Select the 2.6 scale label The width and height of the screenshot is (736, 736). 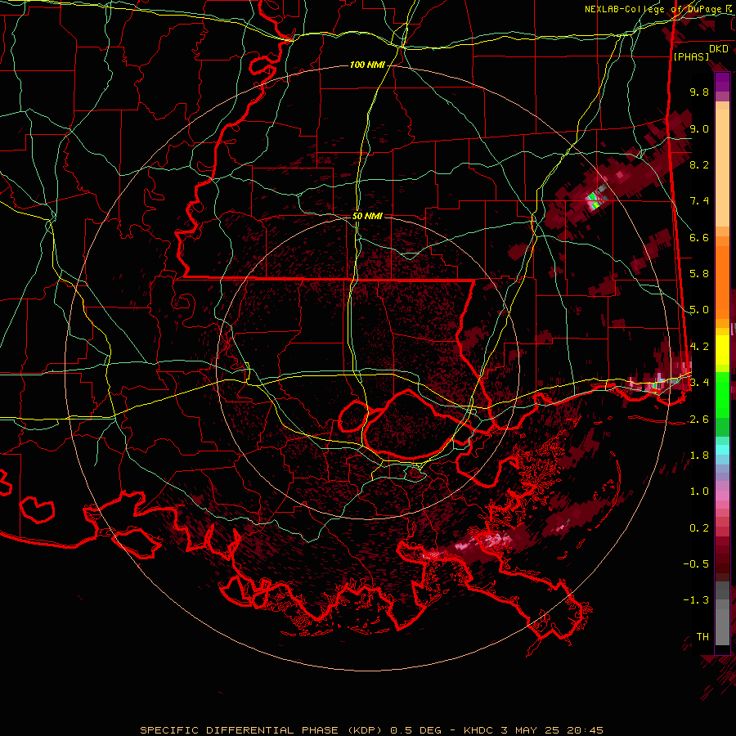(699, 420)
